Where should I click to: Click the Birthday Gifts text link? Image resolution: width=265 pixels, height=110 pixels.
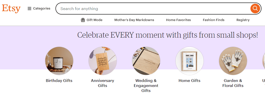point(59,81)
